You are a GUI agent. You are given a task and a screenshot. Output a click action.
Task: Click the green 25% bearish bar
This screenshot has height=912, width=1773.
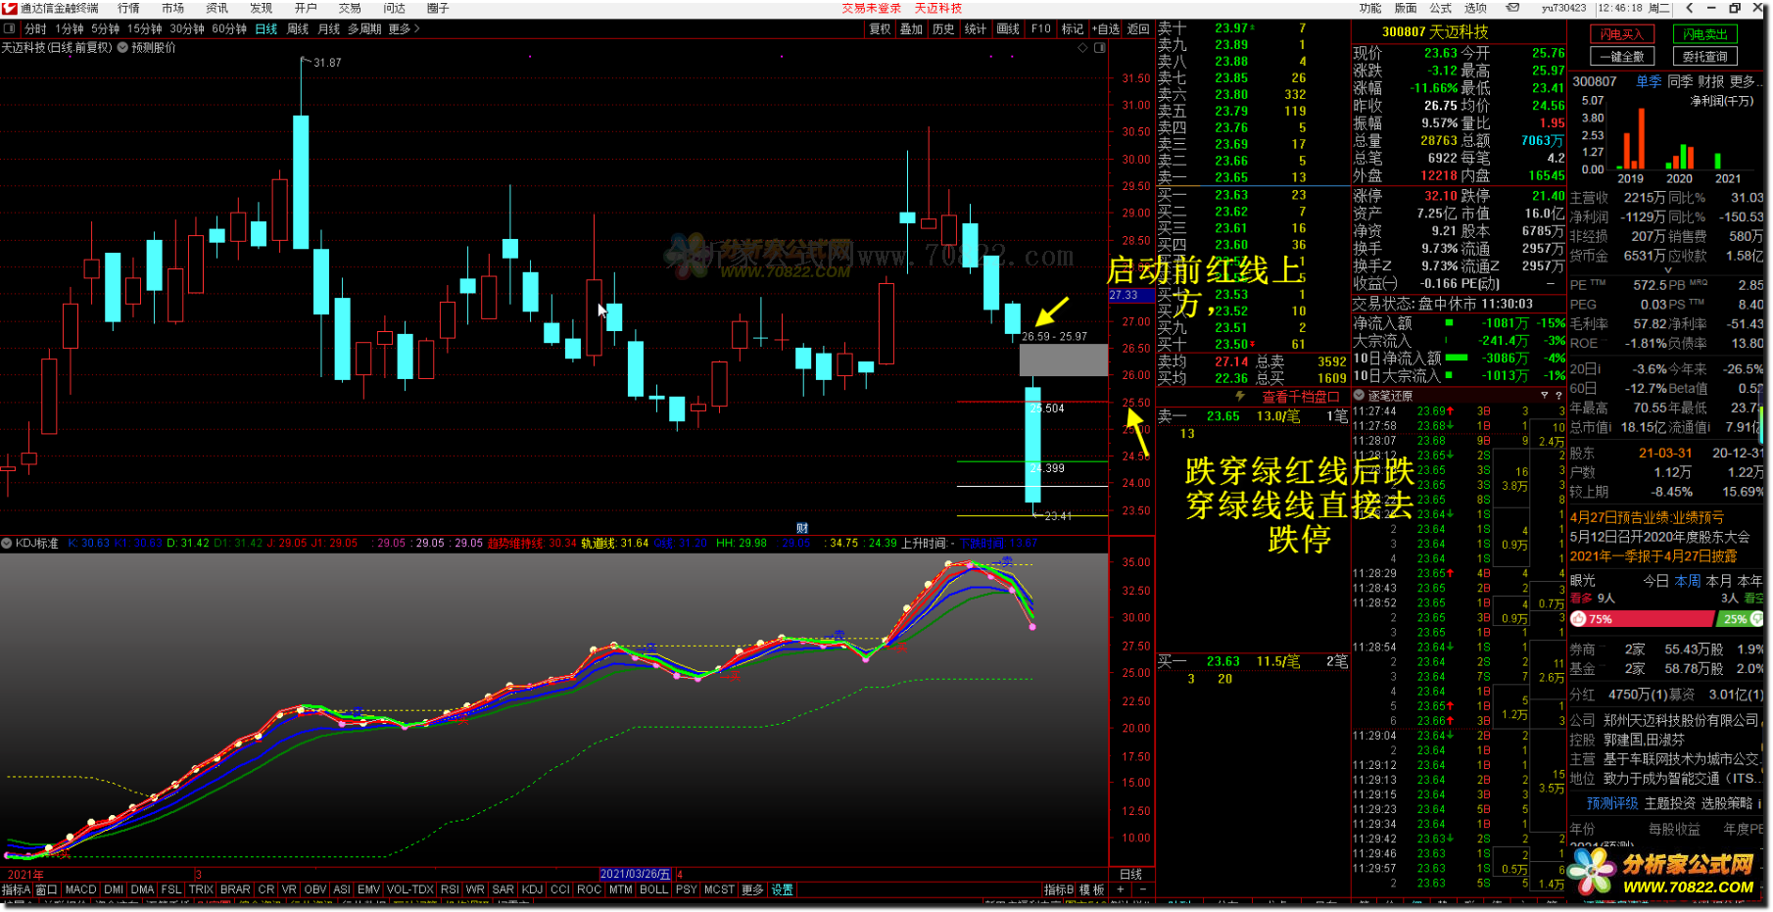(x=1740, y=619)
